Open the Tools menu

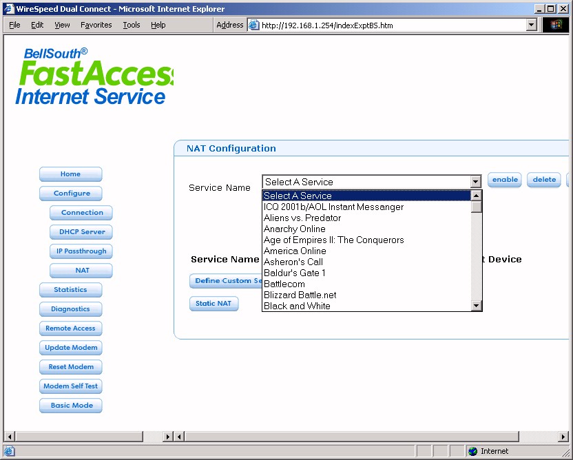[x=131, y=25]
